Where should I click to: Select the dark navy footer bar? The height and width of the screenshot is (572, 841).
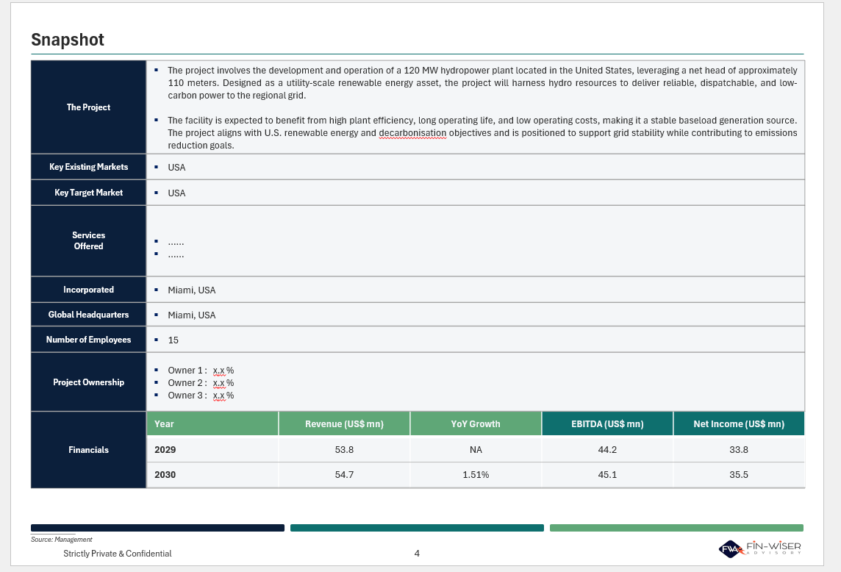157,528
